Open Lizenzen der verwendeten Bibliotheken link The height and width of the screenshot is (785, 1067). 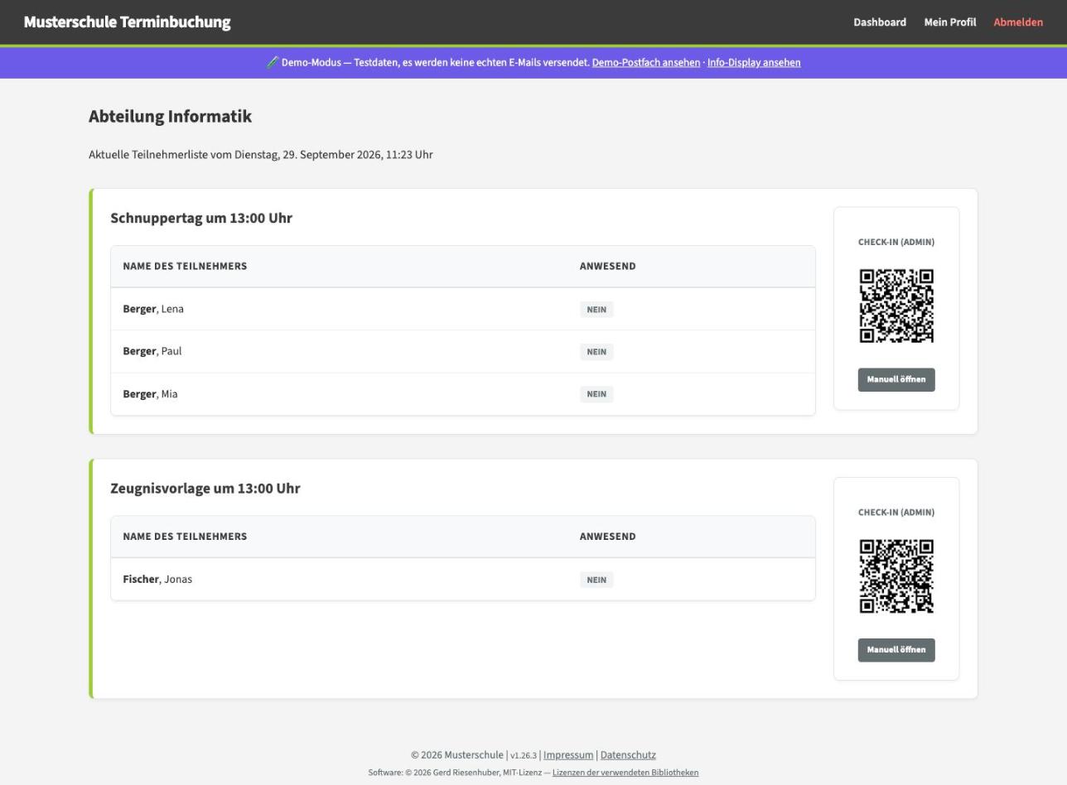coord(625,773)
